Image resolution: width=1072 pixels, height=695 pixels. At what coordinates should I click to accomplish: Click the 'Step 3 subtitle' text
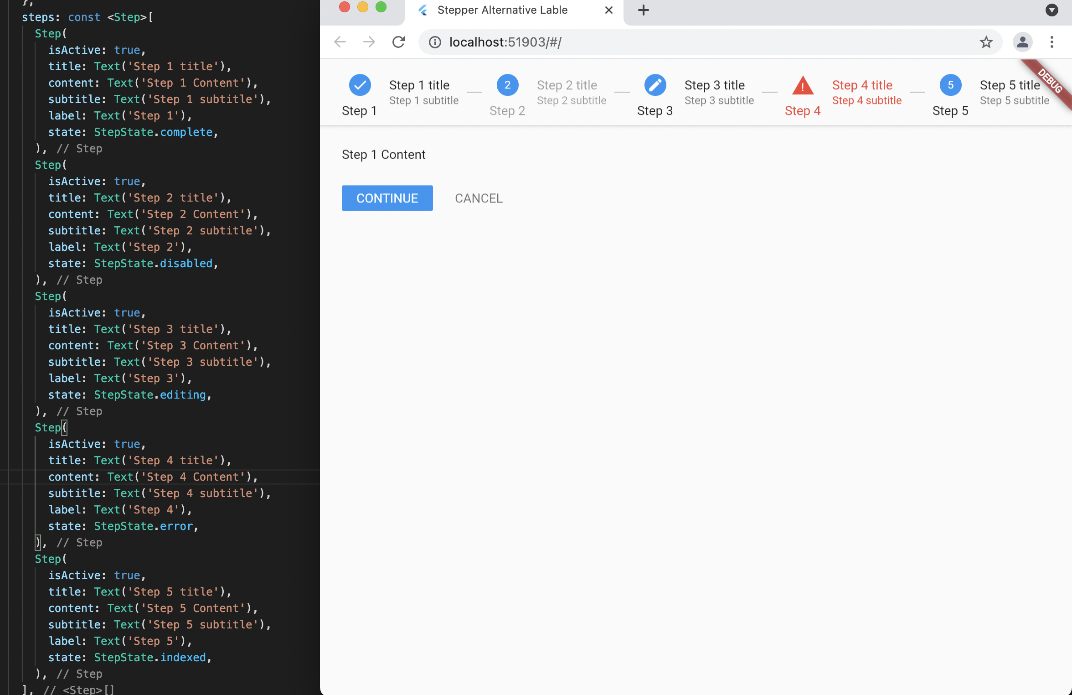pos(719,100)
